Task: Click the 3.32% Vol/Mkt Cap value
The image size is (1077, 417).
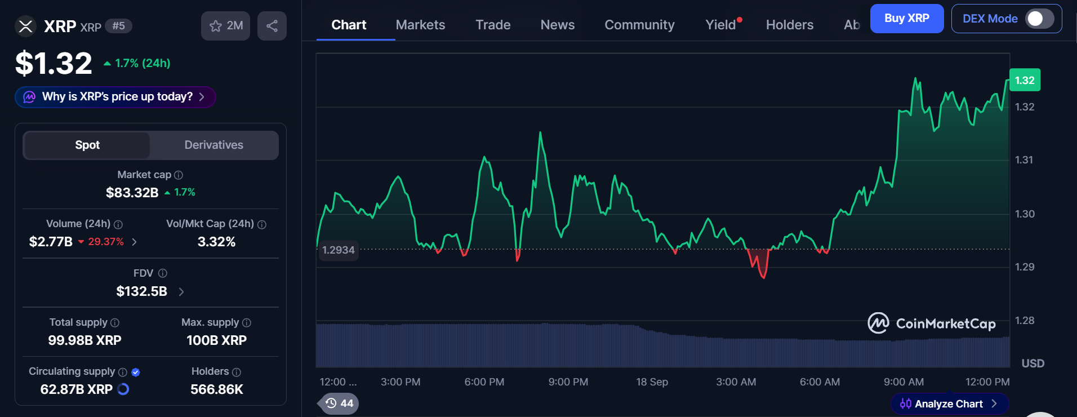Action: coord(216,242)
